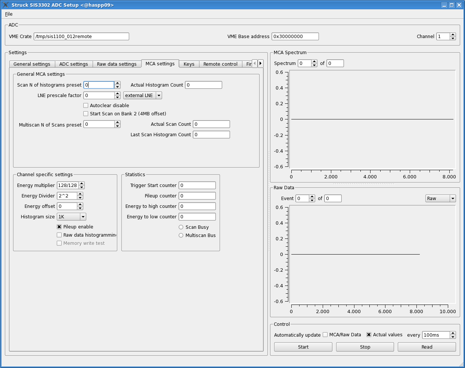Click the Actual Scan Count field
The width and height of the screenshot is (465, 368).
coord(211,124)
